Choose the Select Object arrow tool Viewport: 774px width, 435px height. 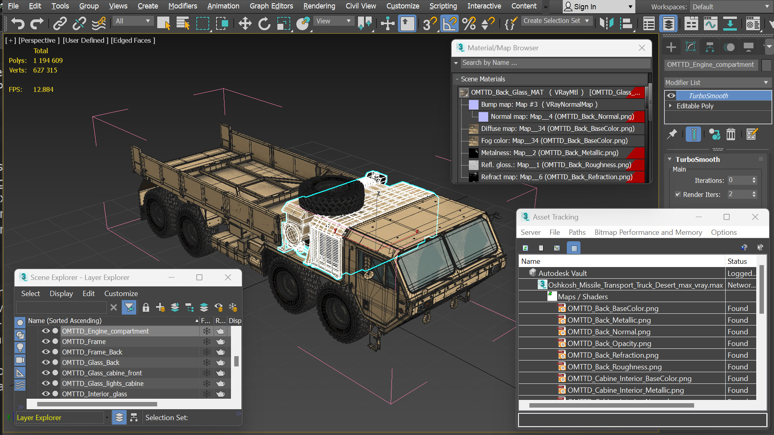click(x=164, y=24)
